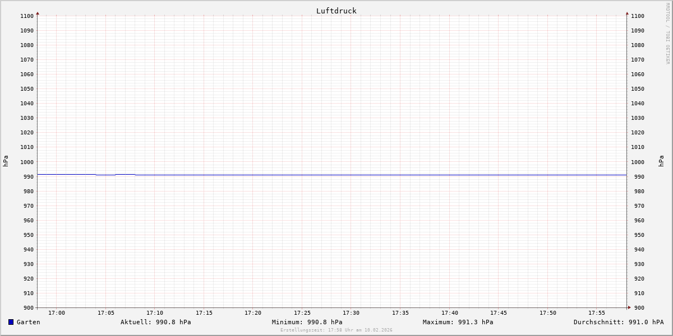Click the blue Garten legend color square
The image size is (673, 336).
click(11, 322)
